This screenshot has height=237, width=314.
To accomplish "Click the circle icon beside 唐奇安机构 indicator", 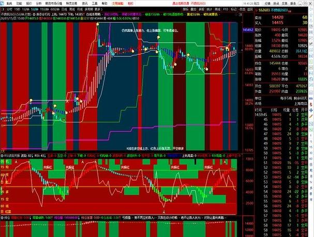I will click(34, 14).
